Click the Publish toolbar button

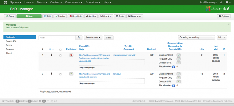[60, 16]
